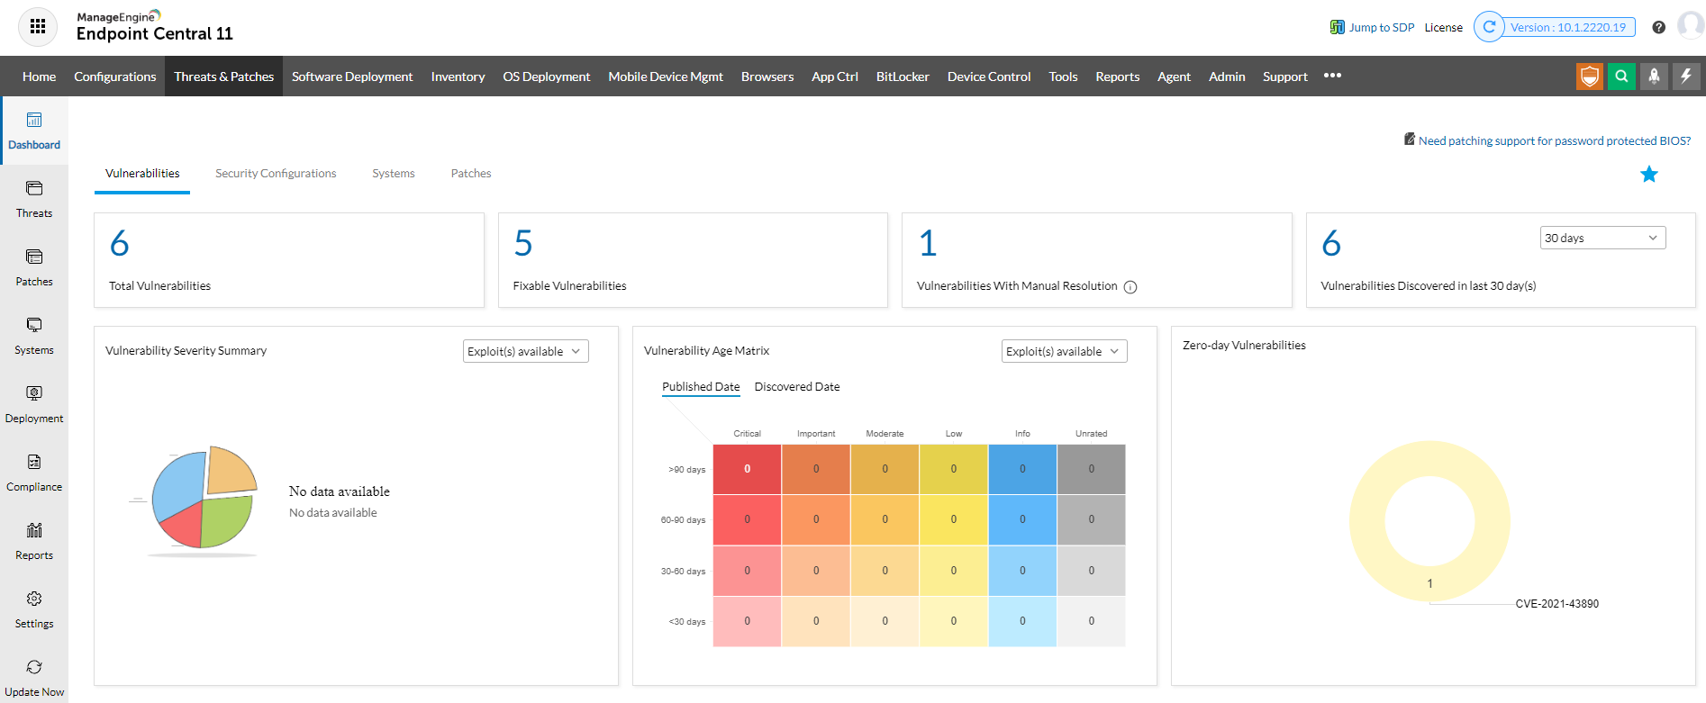
Task: Open the Dashboard sidebar icon
Action: [34, 120]
